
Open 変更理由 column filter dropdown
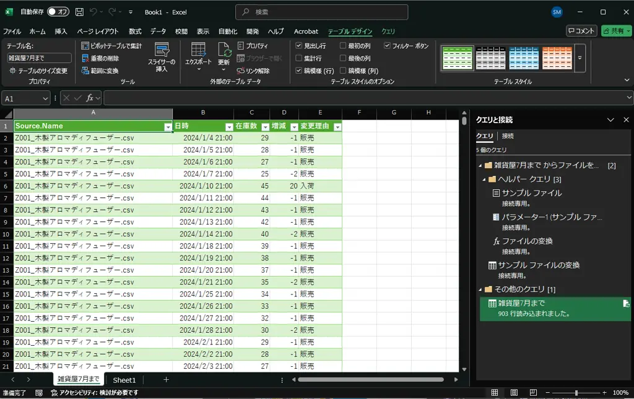(x=337, y=127)
